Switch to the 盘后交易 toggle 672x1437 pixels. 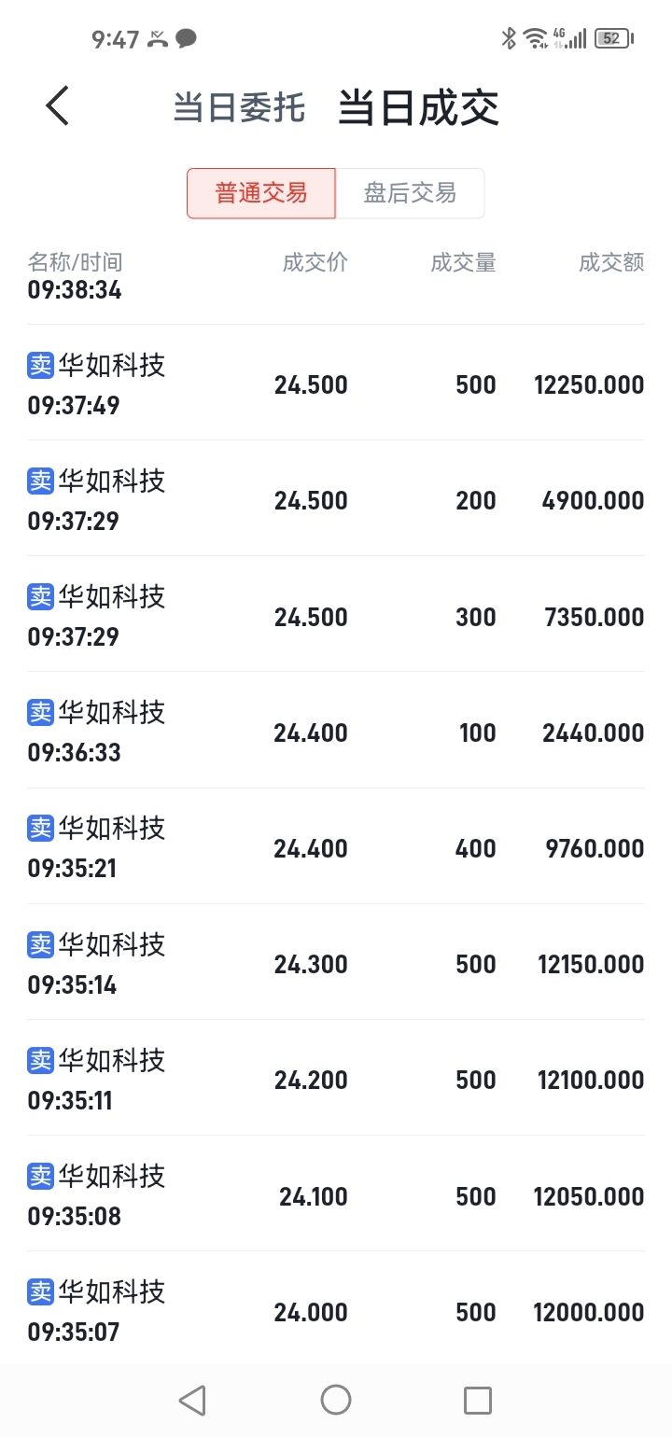tap(410, 193)
